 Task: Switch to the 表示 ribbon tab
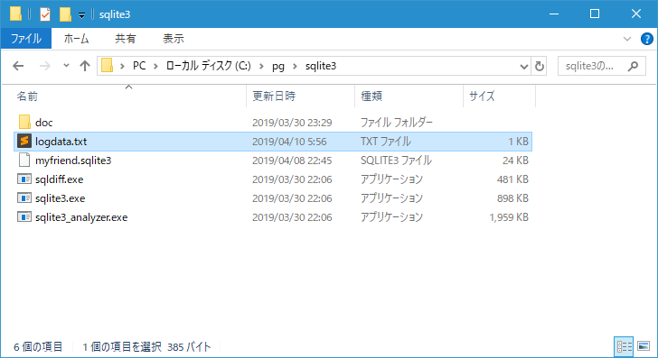(174, 39)
